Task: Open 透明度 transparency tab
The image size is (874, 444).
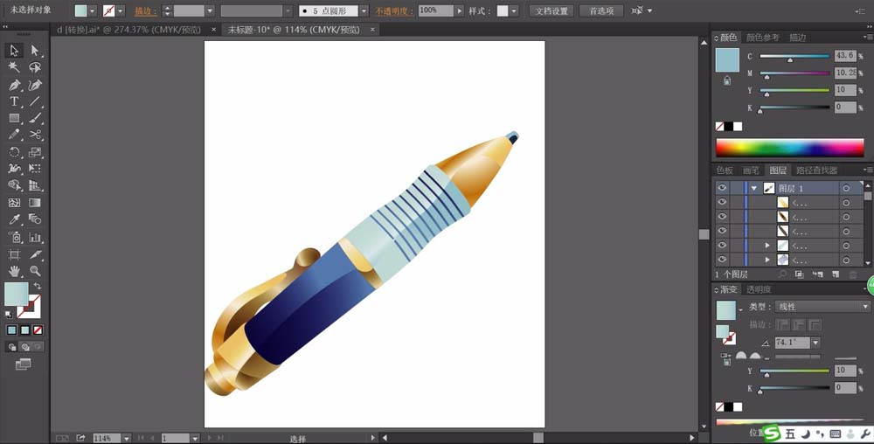Action: pos(759,289)
